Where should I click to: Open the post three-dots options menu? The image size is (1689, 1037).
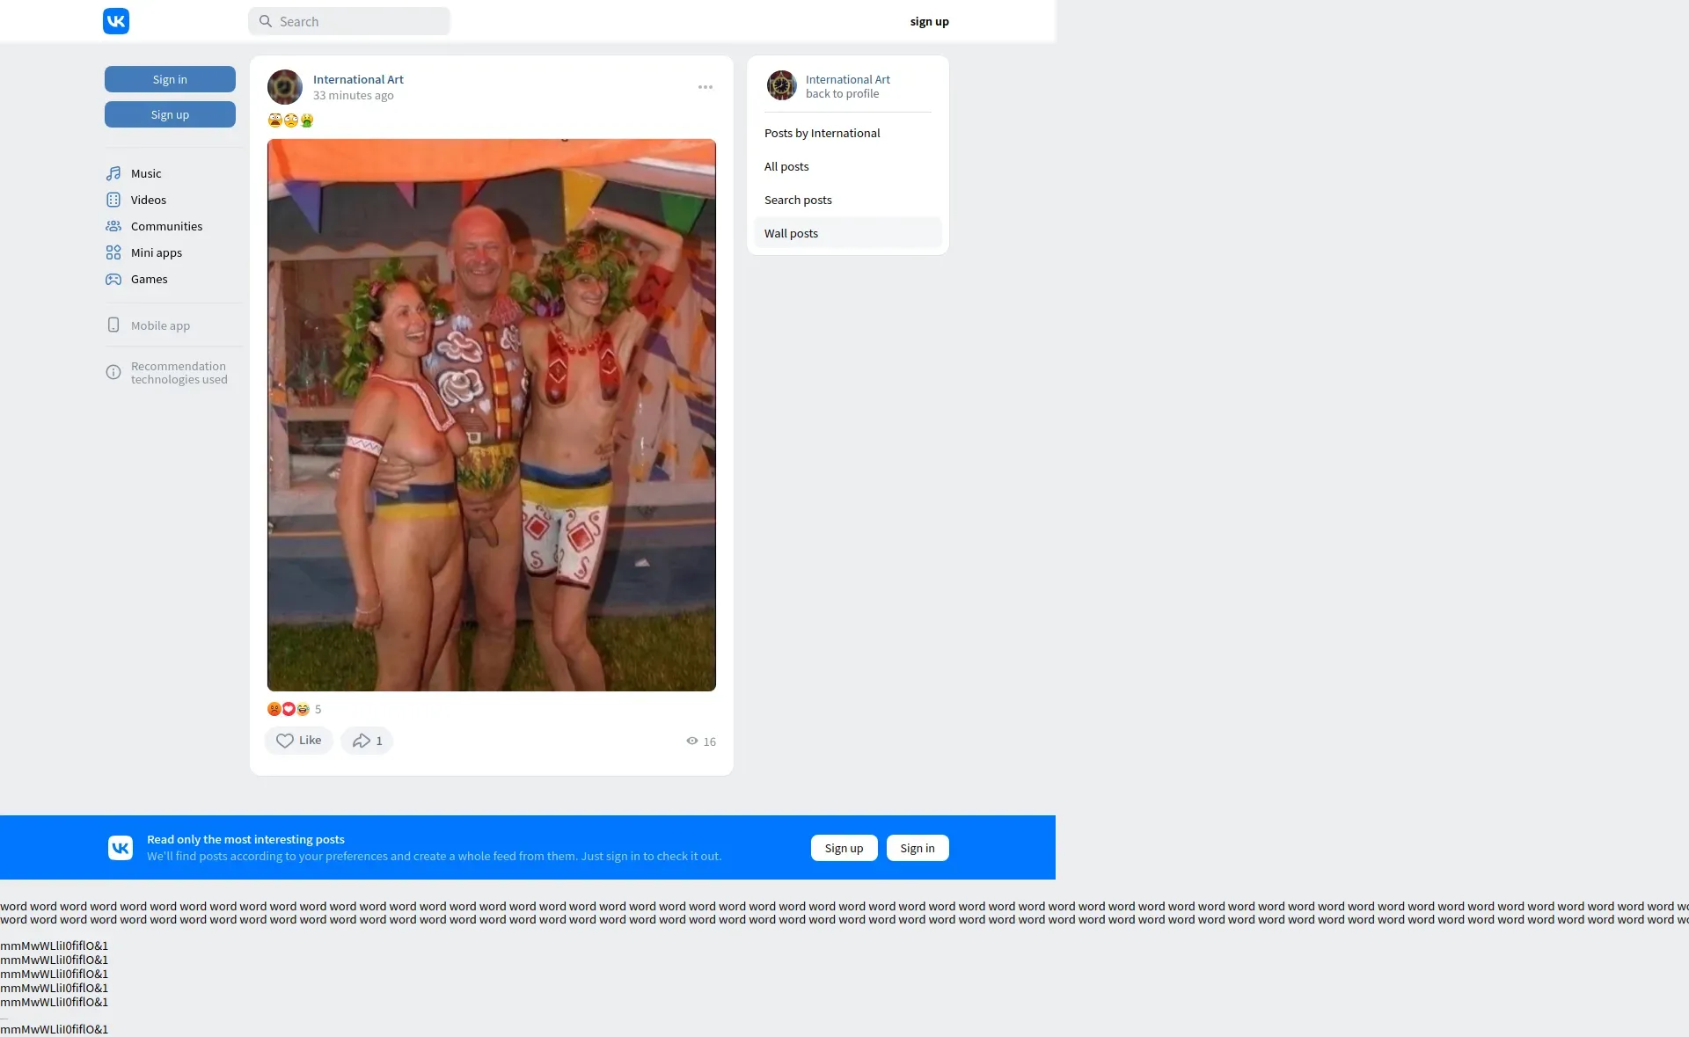click(x=706, y=87)
